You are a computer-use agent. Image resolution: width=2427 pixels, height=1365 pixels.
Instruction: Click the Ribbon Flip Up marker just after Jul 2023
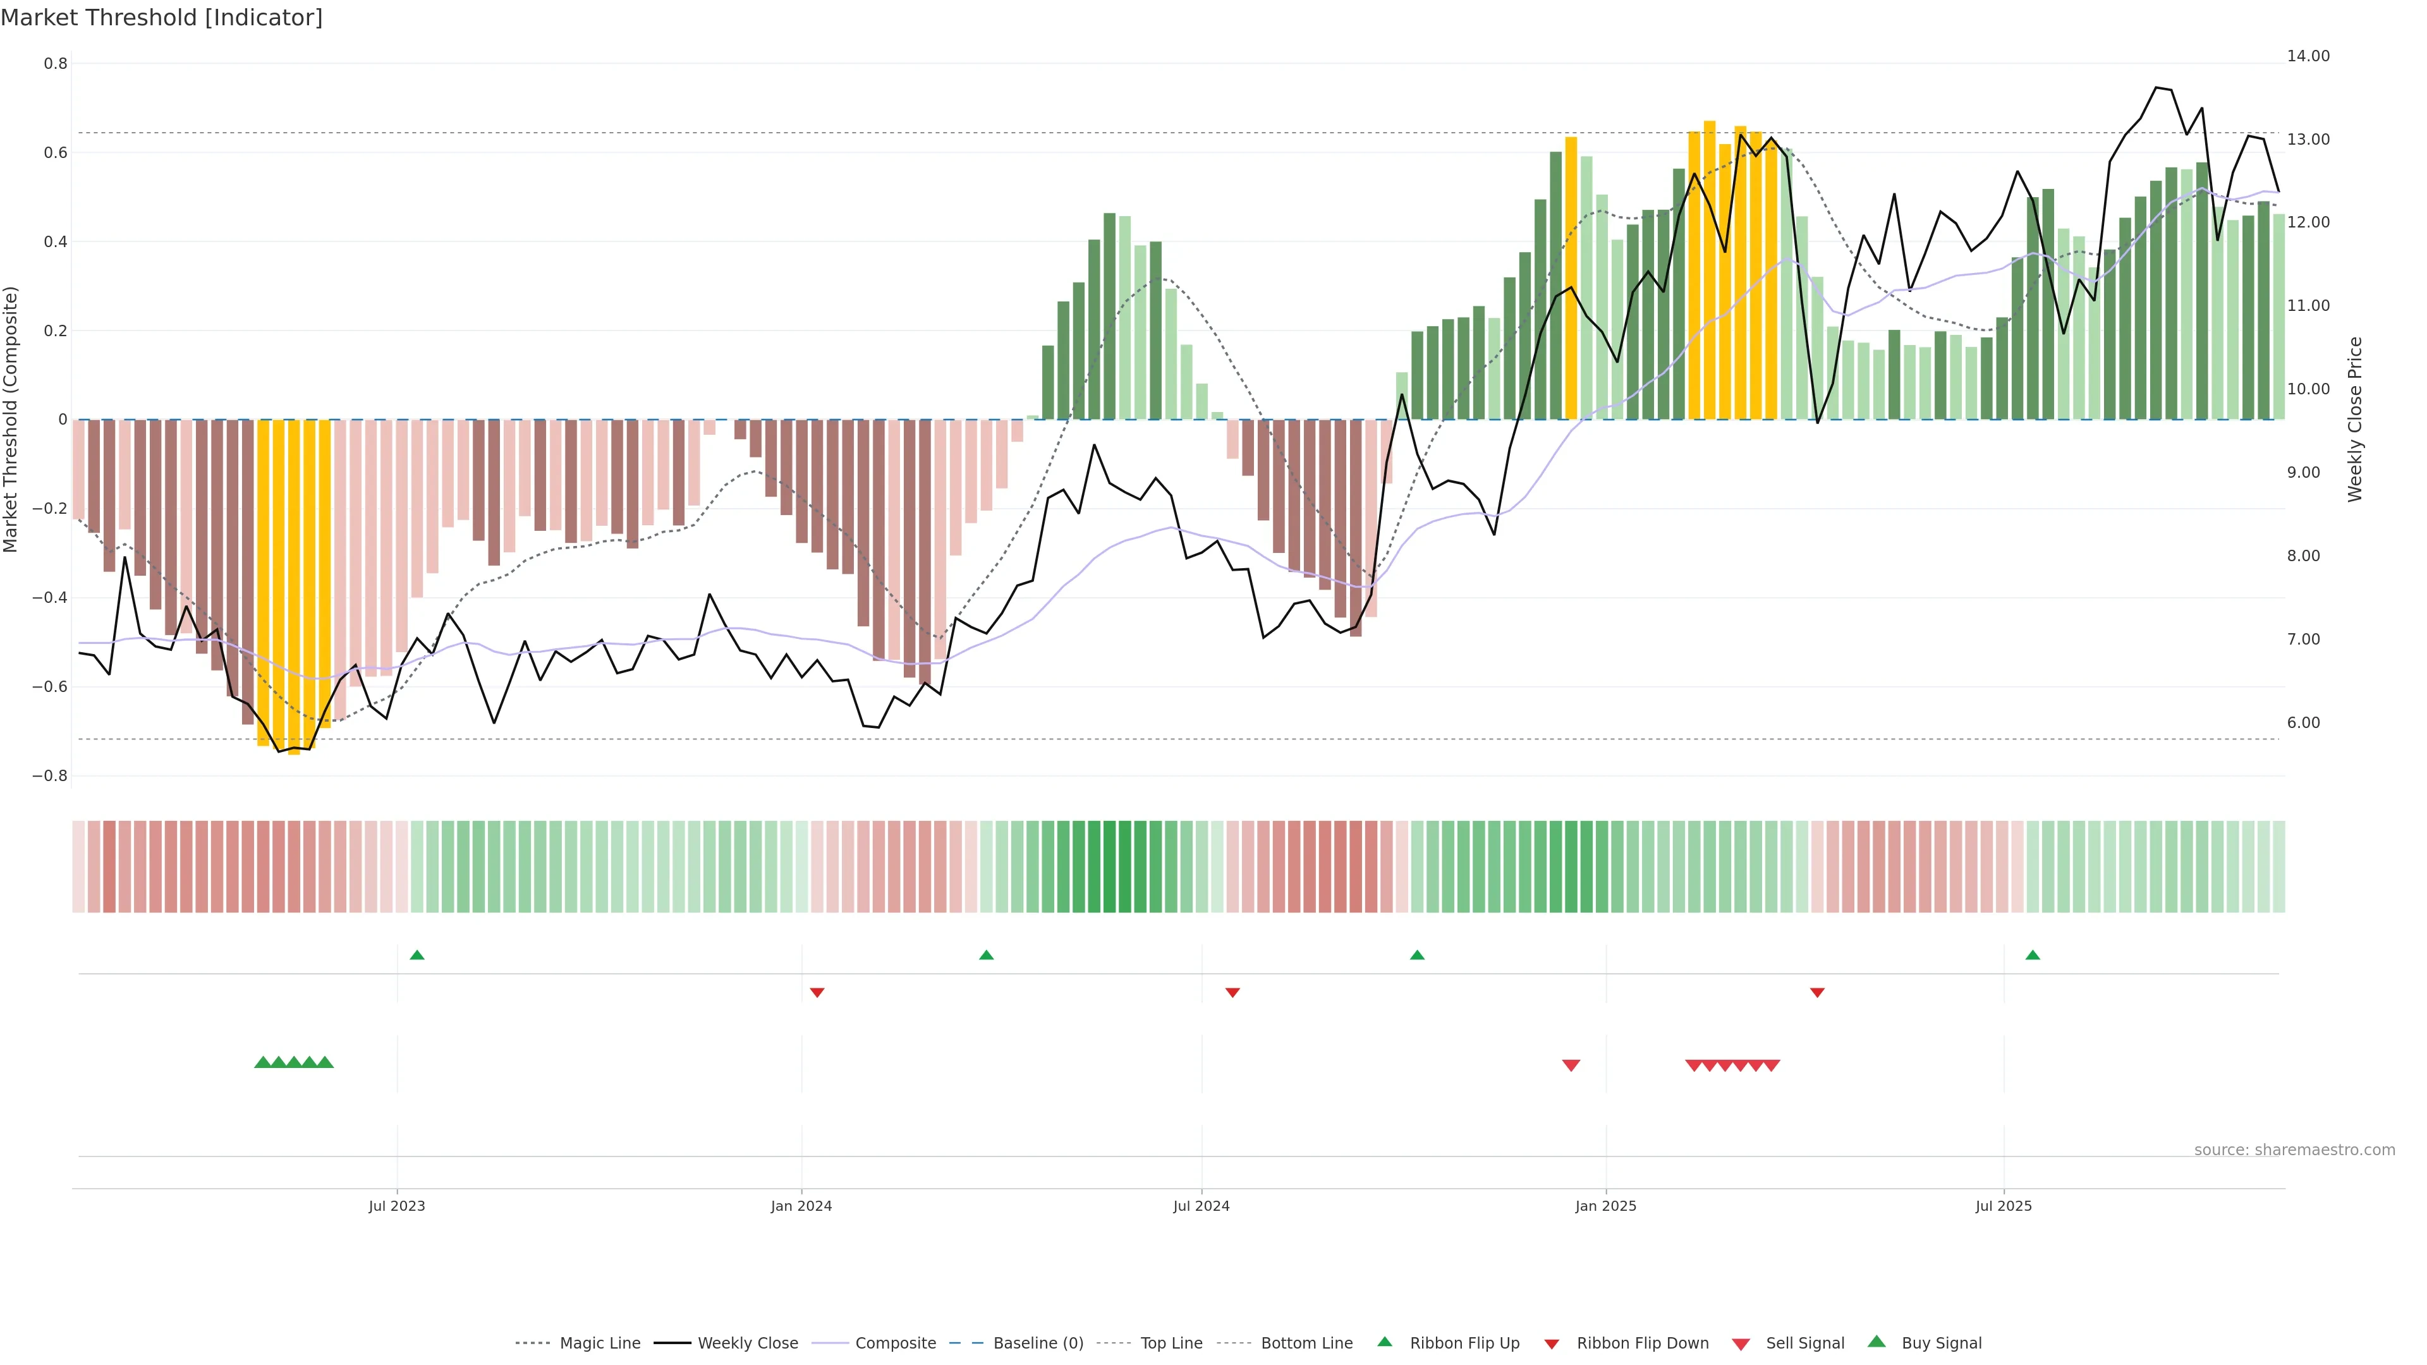417,955
